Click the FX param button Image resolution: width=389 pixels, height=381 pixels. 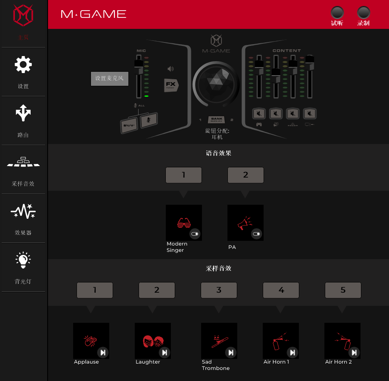click(x=171, y=85)
